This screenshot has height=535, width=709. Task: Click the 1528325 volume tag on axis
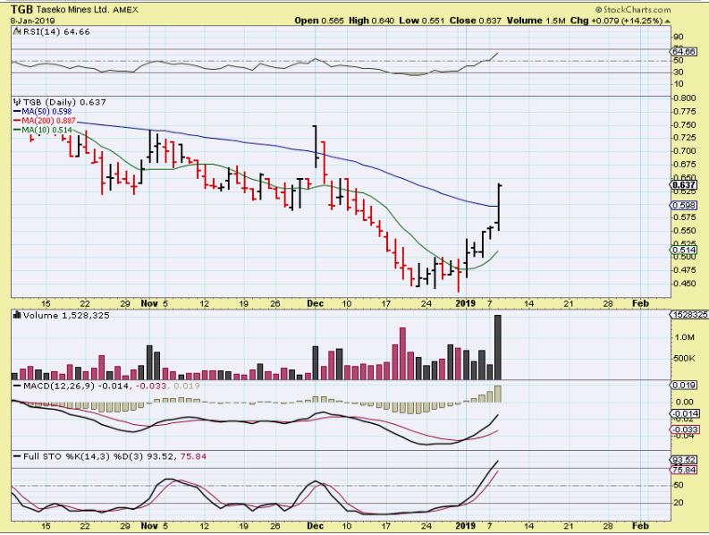pyautogui.click(x=689, y=315)
